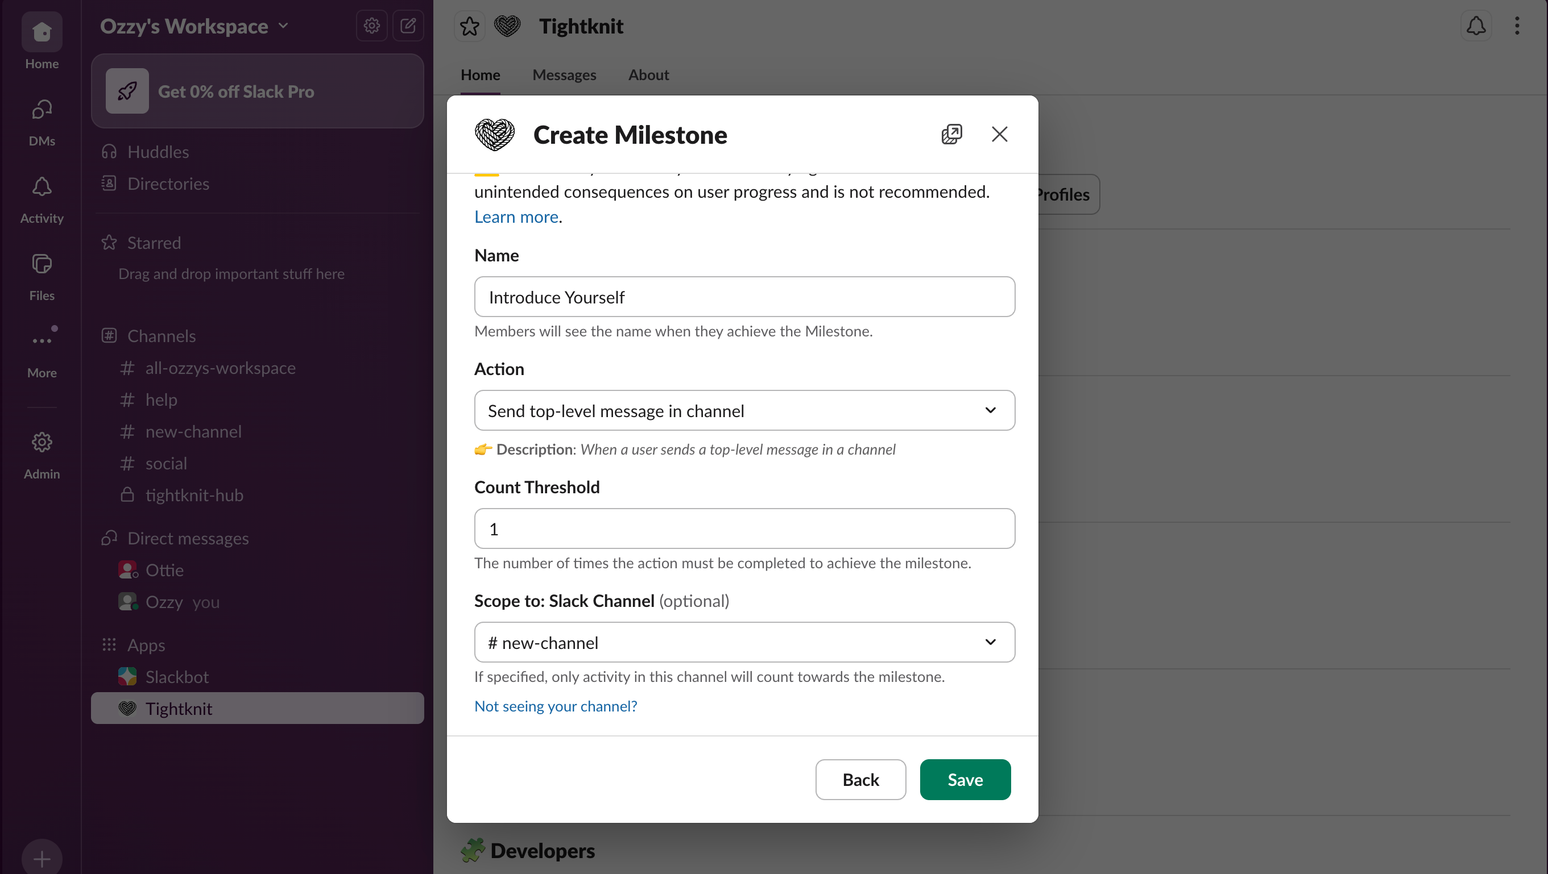Screen dimensions: 1548x874
Task: Click into the Count Threshold field
Action: 744,529
